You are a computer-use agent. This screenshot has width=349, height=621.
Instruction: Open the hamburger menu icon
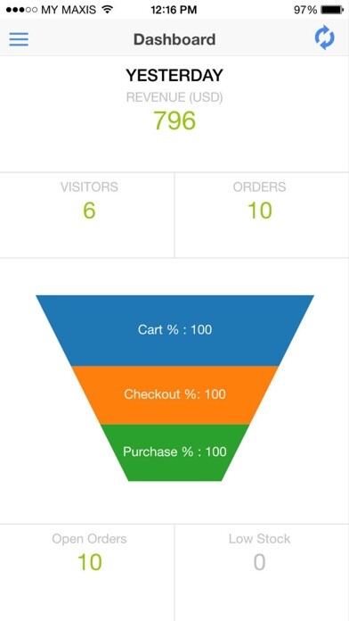pyautogui.click(x=19, y=39)
